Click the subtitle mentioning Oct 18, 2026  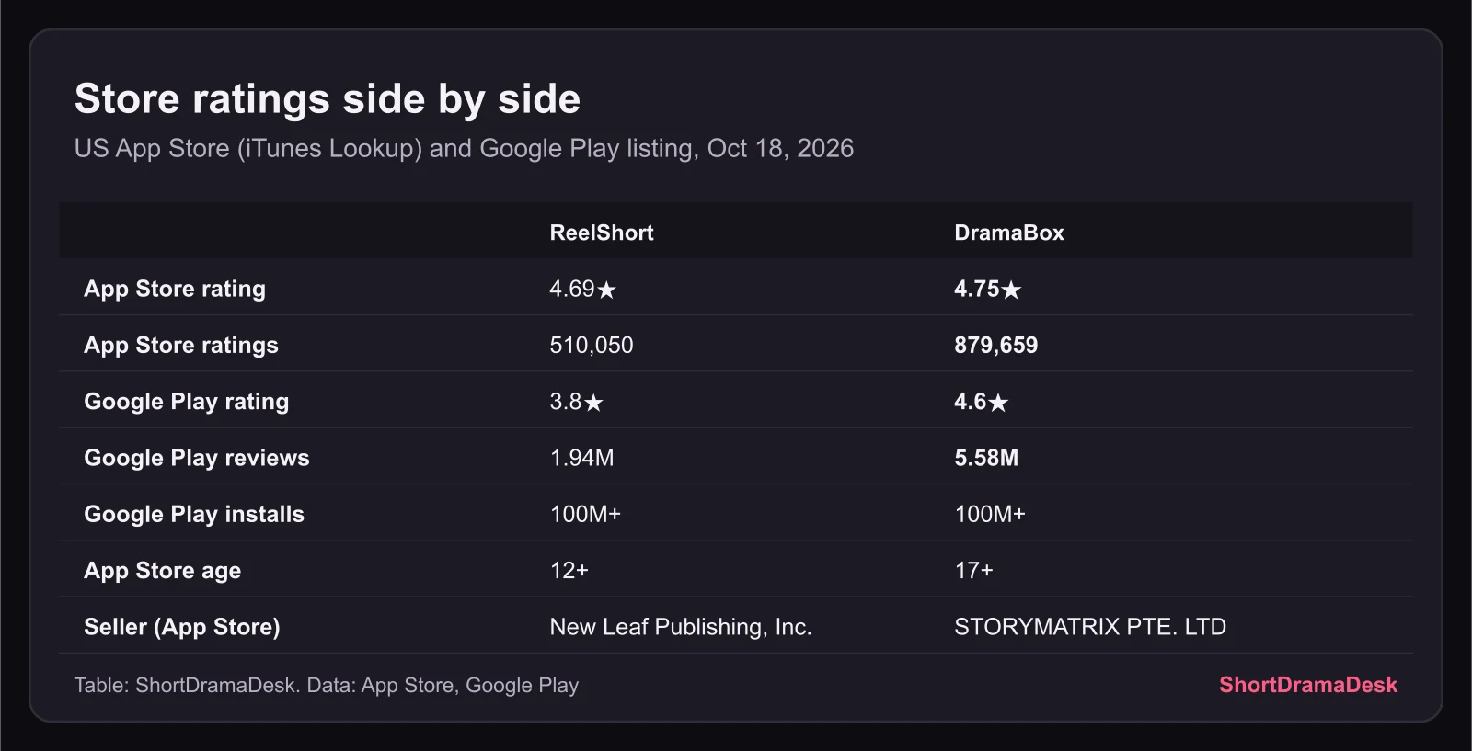464,148
